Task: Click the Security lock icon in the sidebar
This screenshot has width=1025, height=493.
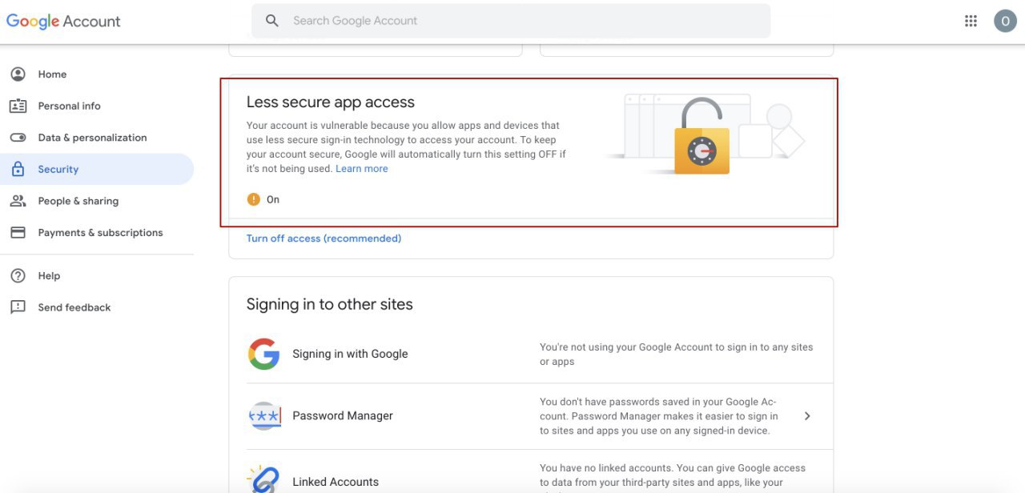Action: 18,169
